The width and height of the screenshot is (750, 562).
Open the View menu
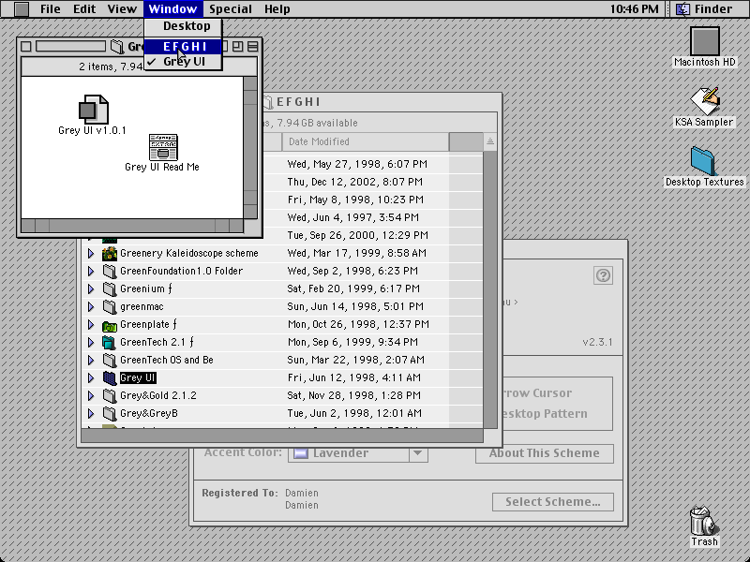[x=122, y=8]
